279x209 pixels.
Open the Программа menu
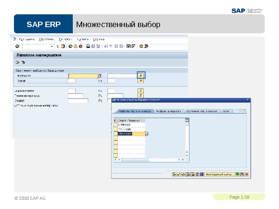pos(26,39)
